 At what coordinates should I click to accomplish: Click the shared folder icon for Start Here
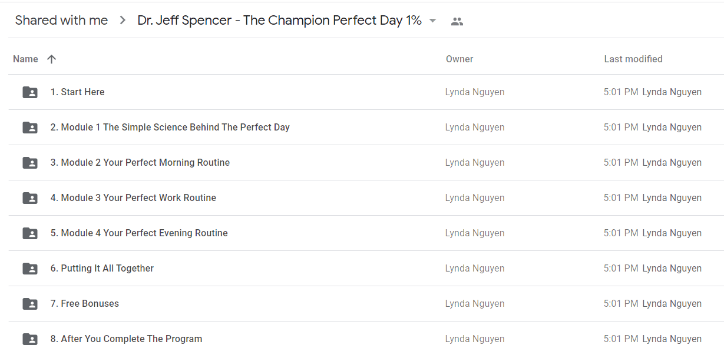(30, 92)
